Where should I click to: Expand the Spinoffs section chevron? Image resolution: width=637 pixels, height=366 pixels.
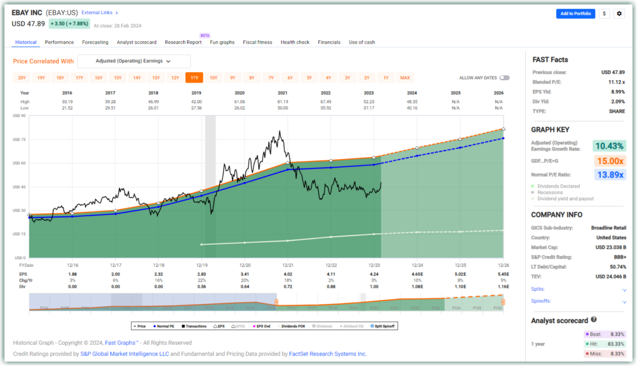(624, 302)
